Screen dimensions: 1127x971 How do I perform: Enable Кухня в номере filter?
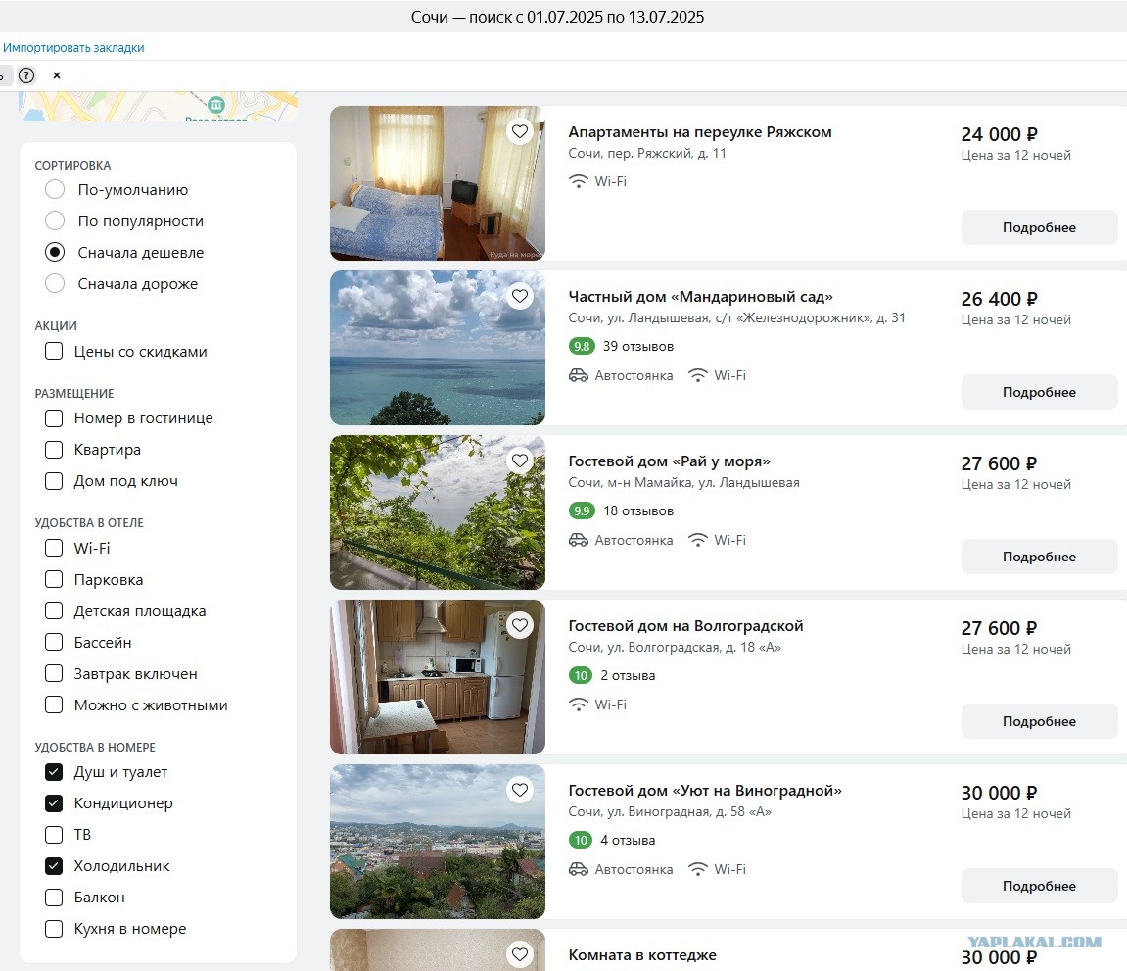[x=54, y=929]
